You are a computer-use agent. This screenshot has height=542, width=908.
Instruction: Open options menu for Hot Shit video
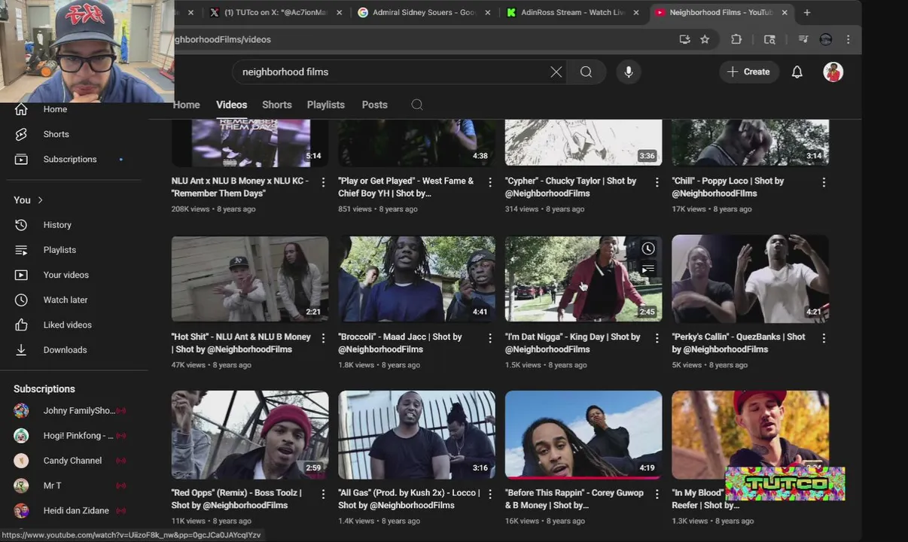click(323, 338)
